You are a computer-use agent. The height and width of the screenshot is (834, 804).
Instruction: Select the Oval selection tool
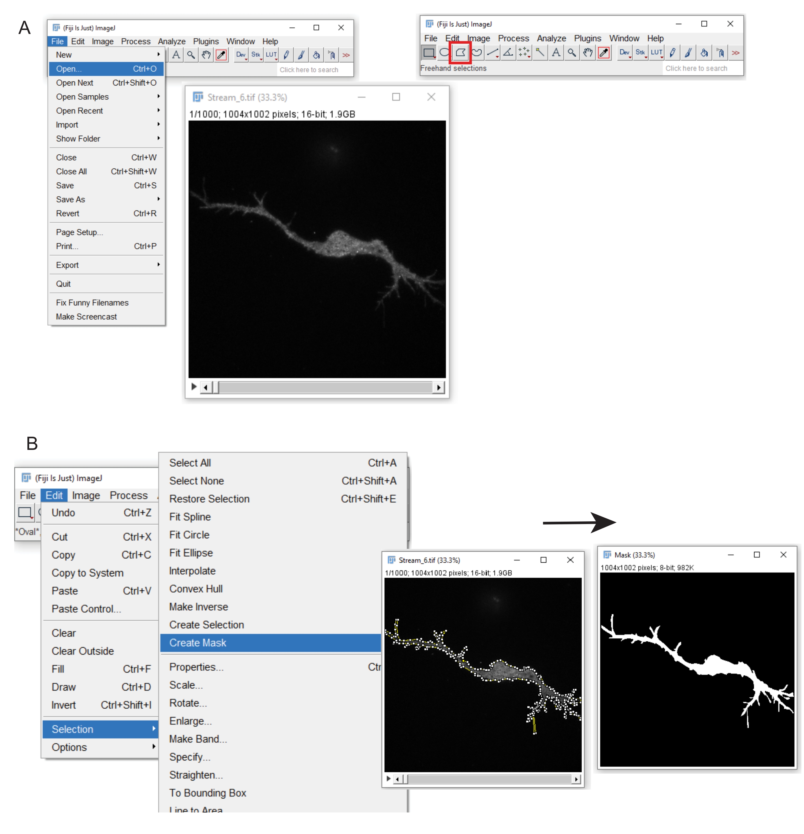point(444,53)
